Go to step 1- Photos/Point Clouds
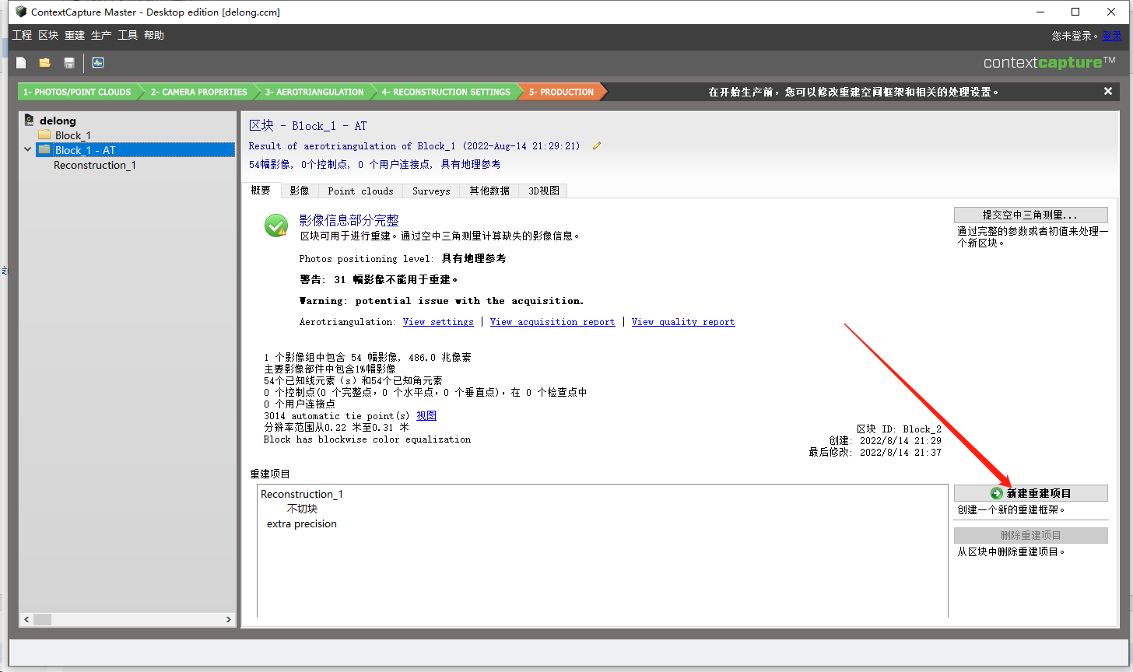 77,92
